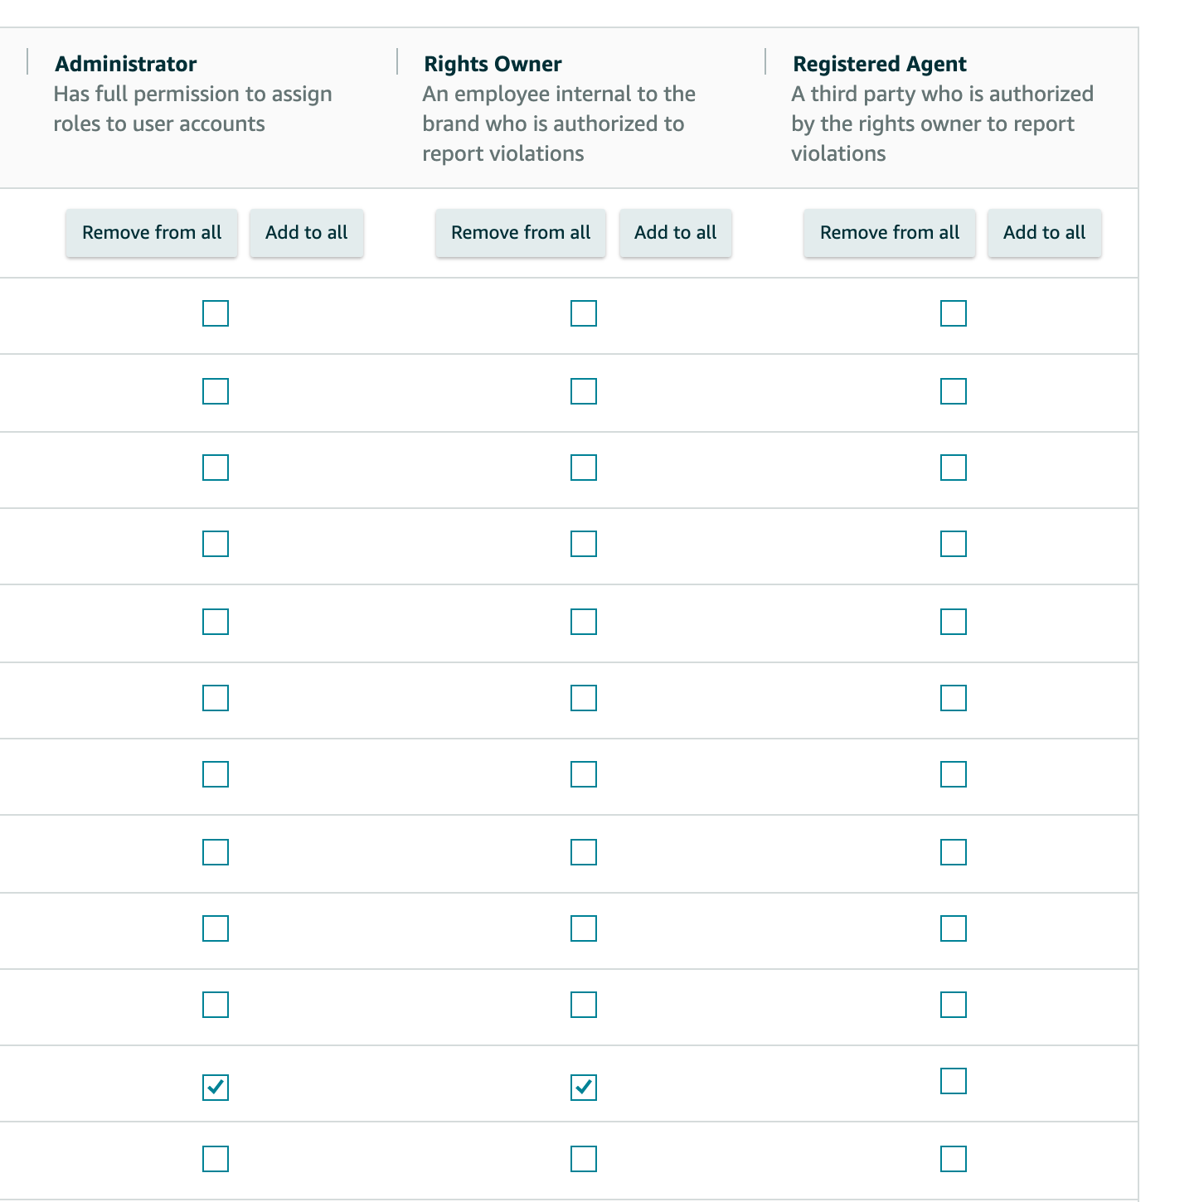Click the Administrator column header
The height and width of the screenshot is (1202, 1199).
[126, 64]
